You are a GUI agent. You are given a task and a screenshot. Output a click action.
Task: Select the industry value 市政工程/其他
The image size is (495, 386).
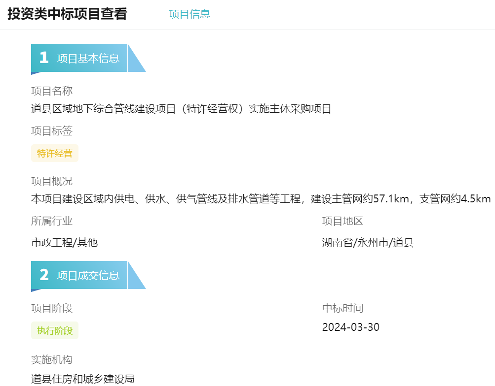coord(64,243)
